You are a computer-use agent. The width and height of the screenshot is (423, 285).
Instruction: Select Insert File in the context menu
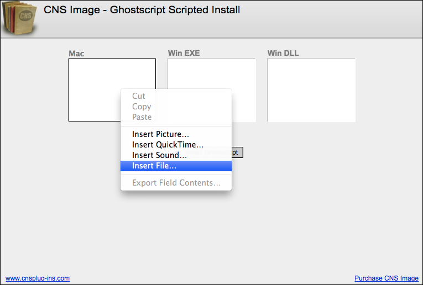(x=176, y=166)
